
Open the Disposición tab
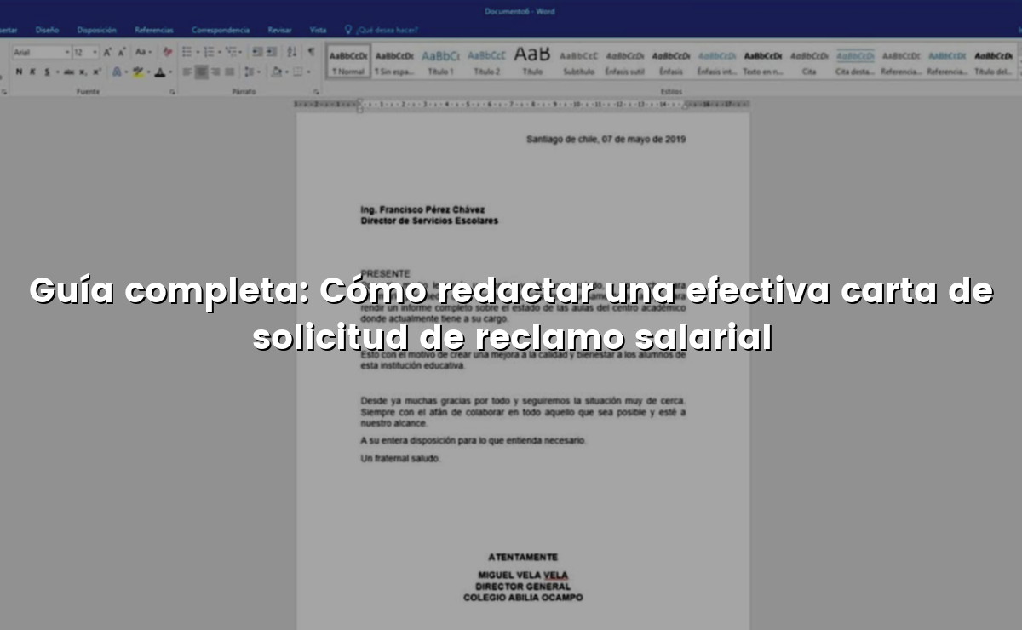click(x=96, y=30)
